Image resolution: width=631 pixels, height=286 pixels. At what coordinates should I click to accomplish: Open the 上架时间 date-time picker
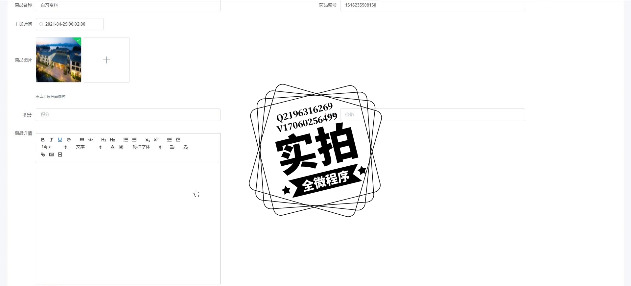tap(70, 24)
